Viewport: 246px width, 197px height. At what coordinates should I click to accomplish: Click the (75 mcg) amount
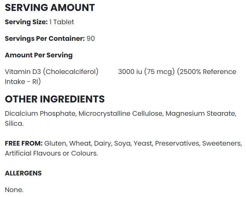point(159,72)
